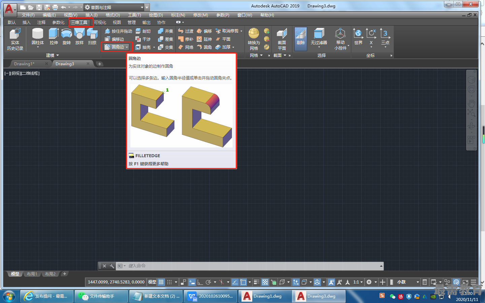Click the 干涉 interference tool

pyautogui.click(x=143, y=39)
